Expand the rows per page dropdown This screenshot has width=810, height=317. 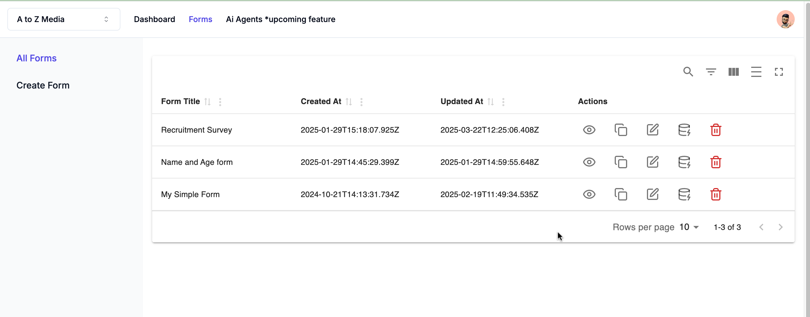[x=689, y=227]
